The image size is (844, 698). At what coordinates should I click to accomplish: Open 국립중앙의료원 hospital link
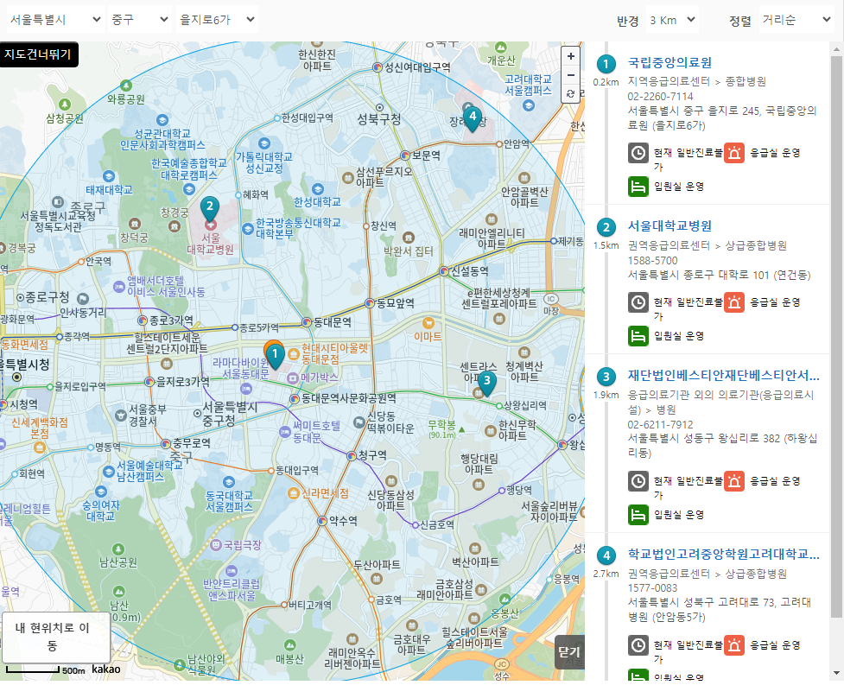click(669, 62)
